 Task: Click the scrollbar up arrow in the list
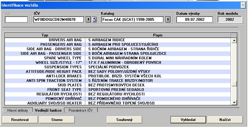click(x=234, y=40)
